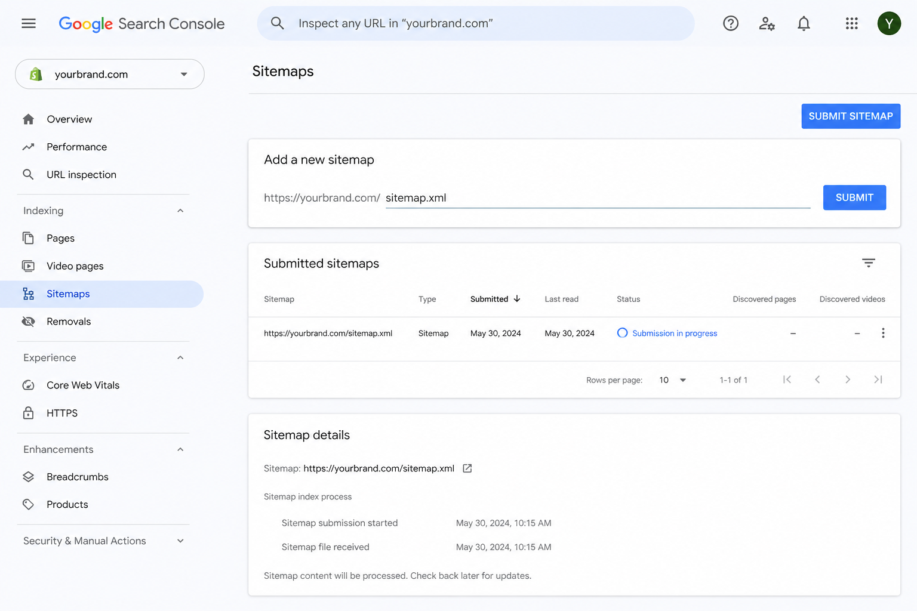Click the SUBMIT SITEMAP button

851,116
